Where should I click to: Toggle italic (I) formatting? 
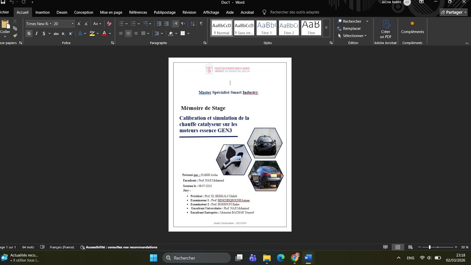(36, 33)
